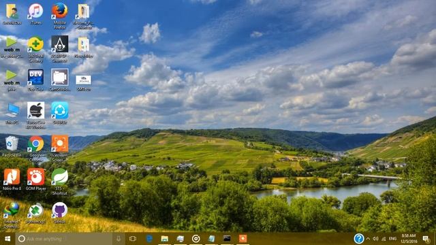
Task: Launch the GitHub desktop shortcut
Action: [59, 213]
